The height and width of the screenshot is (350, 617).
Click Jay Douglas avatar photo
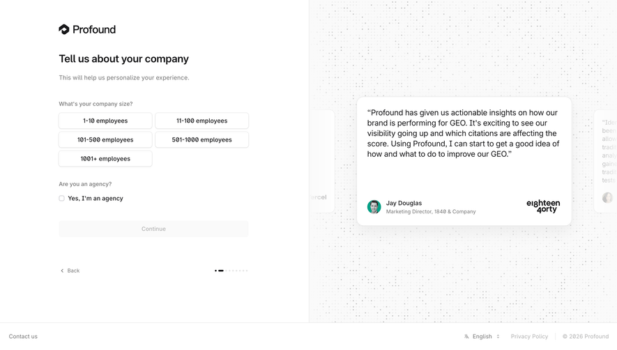click(x=374, y=206)
